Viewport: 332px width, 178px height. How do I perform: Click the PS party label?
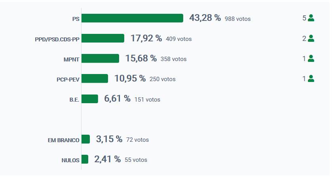pyautogui.click(x=76, y=19)
